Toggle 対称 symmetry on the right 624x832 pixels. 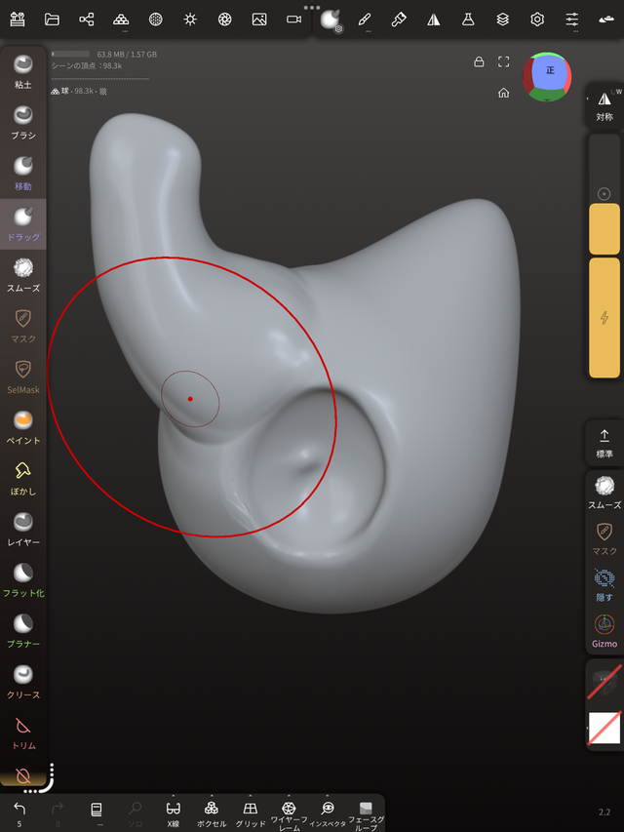tap(604, 104)
